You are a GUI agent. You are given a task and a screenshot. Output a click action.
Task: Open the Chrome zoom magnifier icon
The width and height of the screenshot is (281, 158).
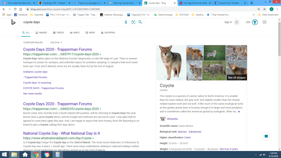pyautogui.click(x=259, y=9)
